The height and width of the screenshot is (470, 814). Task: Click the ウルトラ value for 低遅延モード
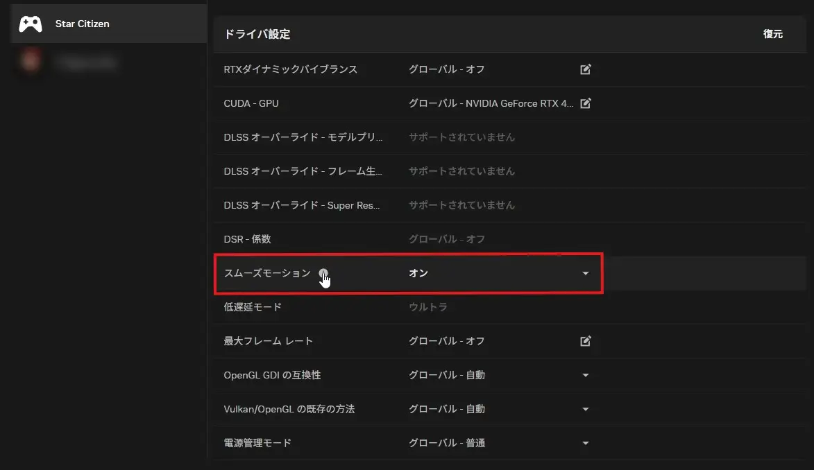427,307
